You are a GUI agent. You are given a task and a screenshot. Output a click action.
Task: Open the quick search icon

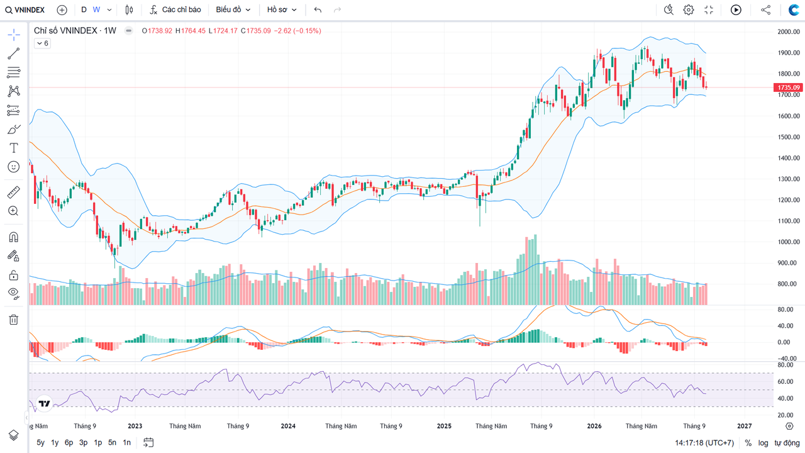669,10
